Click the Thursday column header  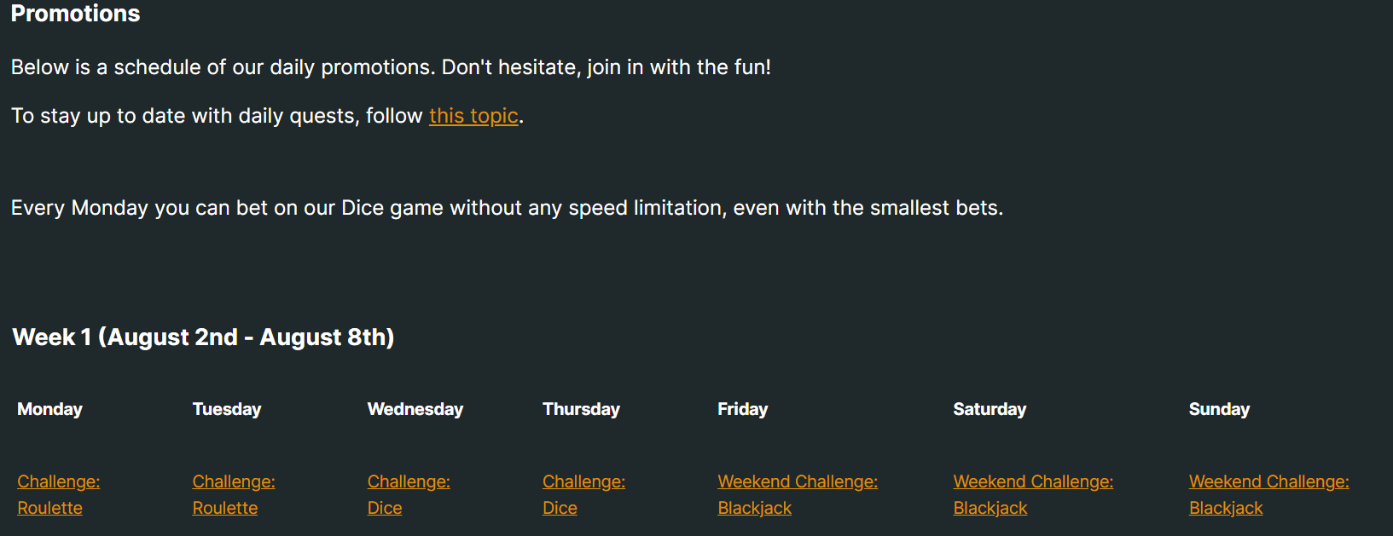coord(581,409)
